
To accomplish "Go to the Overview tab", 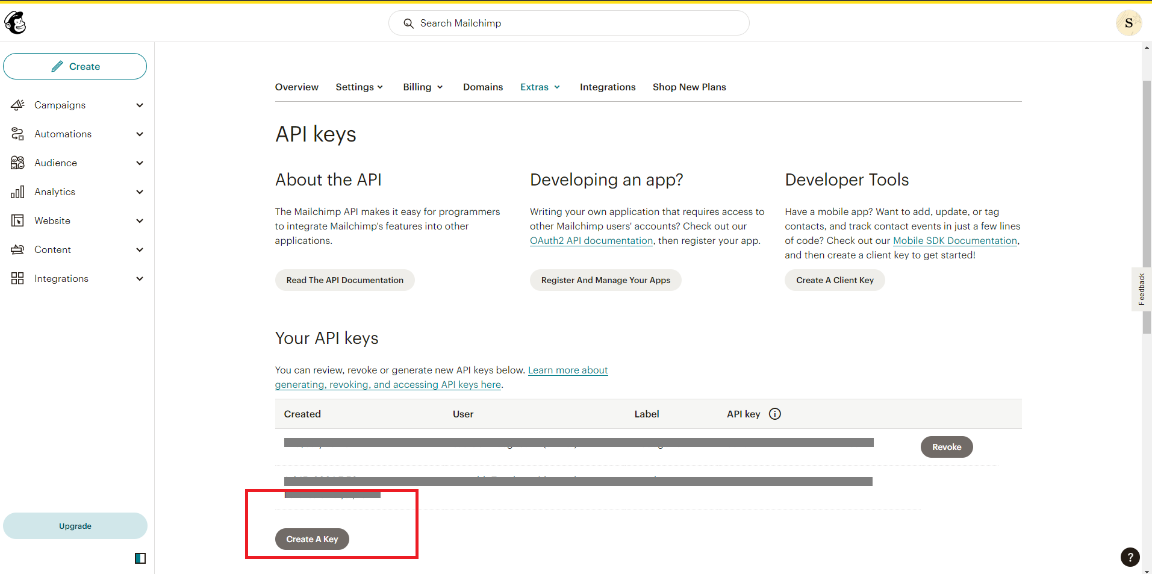I will tap(296, 87).
